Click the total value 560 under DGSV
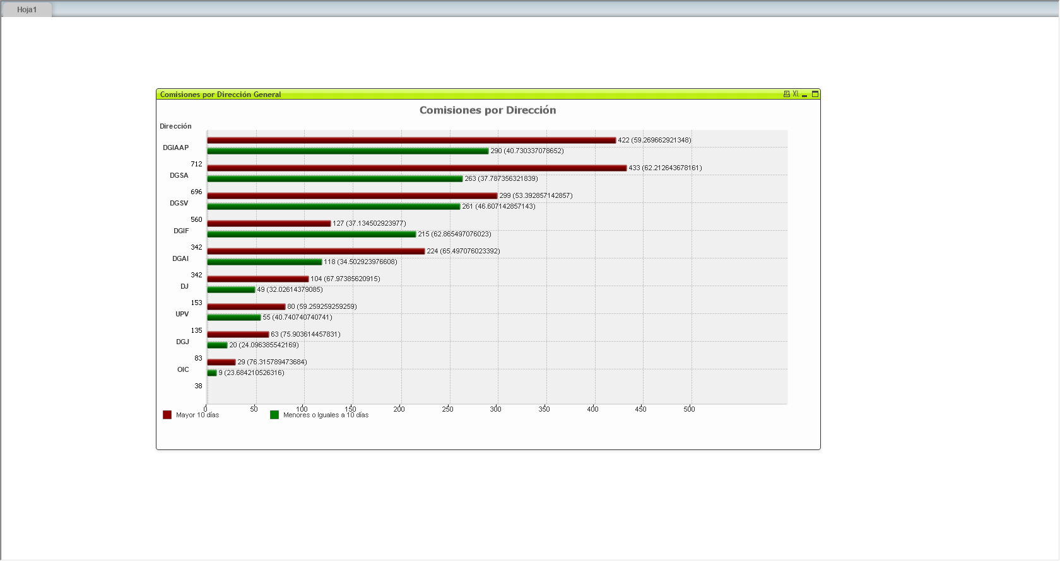1060x561 pixels. (x=197, y=219)
